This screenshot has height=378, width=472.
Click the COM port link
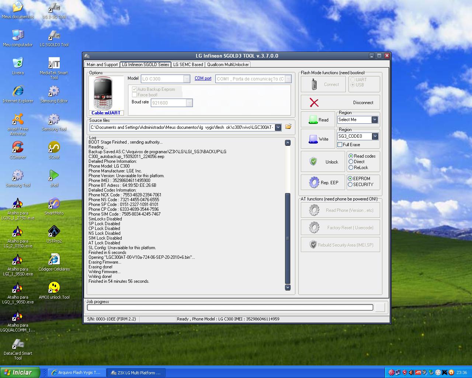[203, 78]
